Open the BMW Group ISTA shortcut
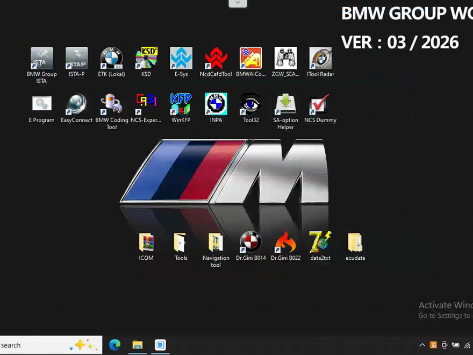473x355 pixels. pos(41,59)
